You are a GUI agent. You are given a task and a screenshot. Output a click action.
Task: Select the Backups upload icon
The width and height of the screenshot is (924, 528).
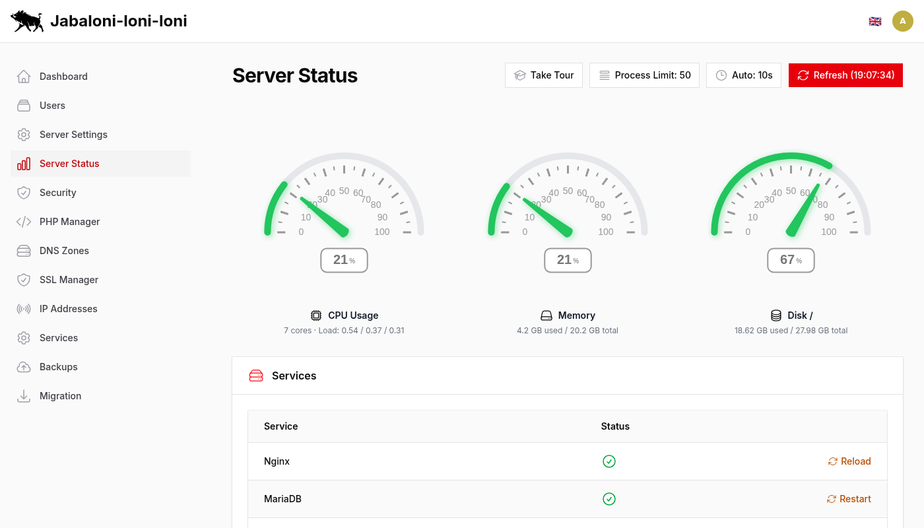click(x=24, y=366)
